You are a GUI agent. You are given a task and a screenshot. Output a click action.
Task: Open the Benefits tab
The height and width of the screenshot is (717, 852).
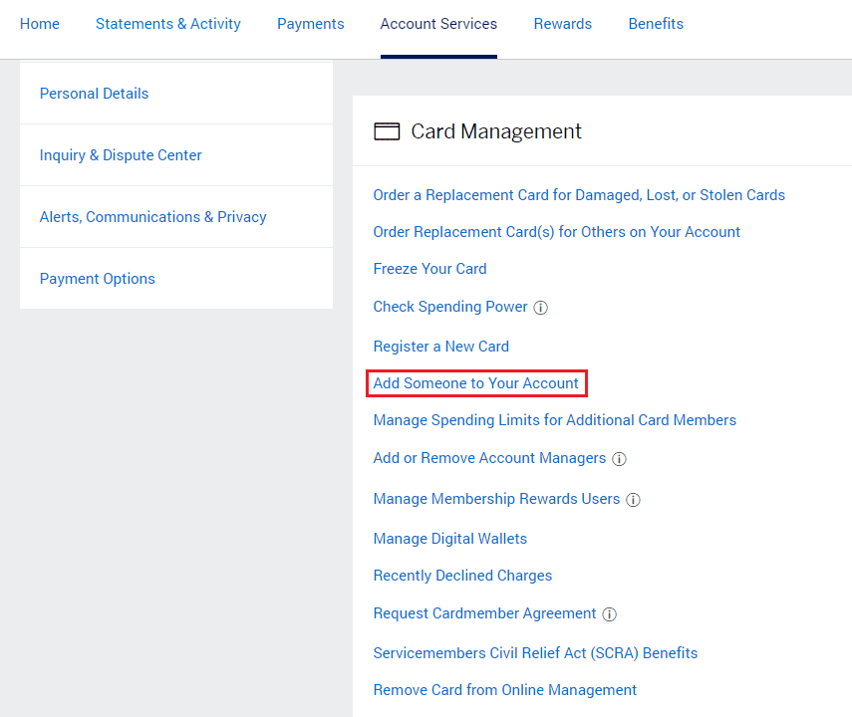656,23
